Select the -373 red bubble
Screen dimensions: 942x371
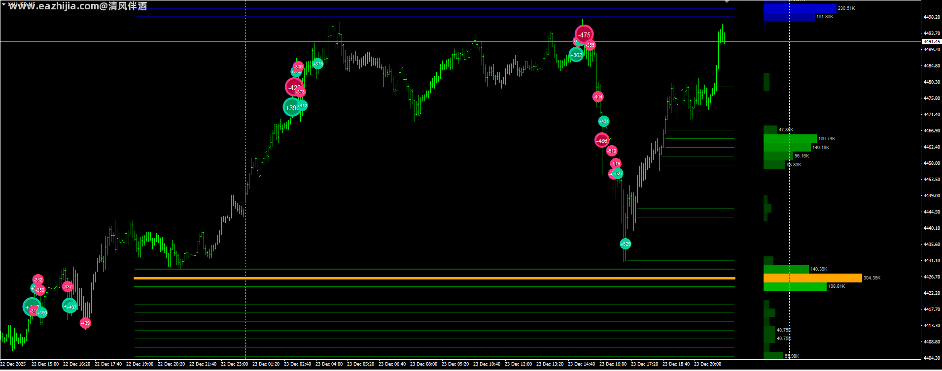click(300, 92)
